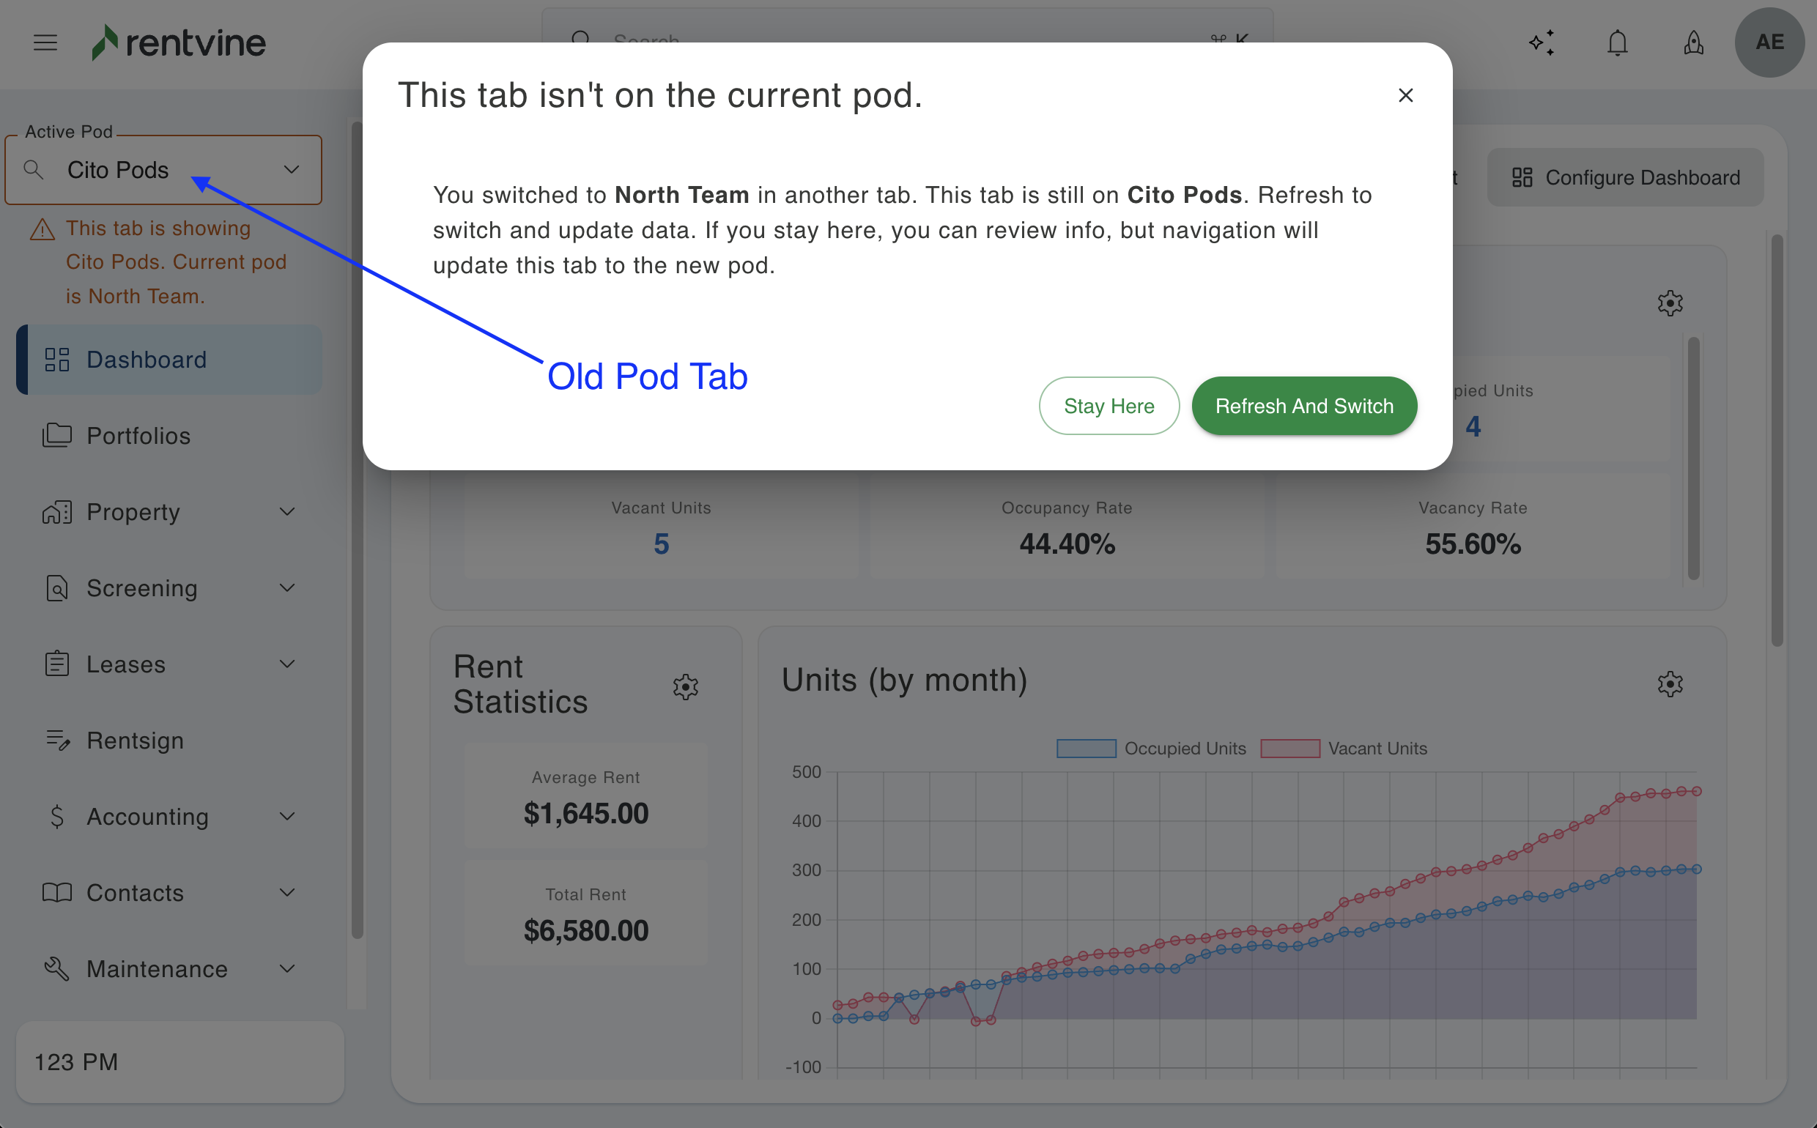Expand the Maintenance menu section
Screen dimensions: 1817x1128
(170, 968)
